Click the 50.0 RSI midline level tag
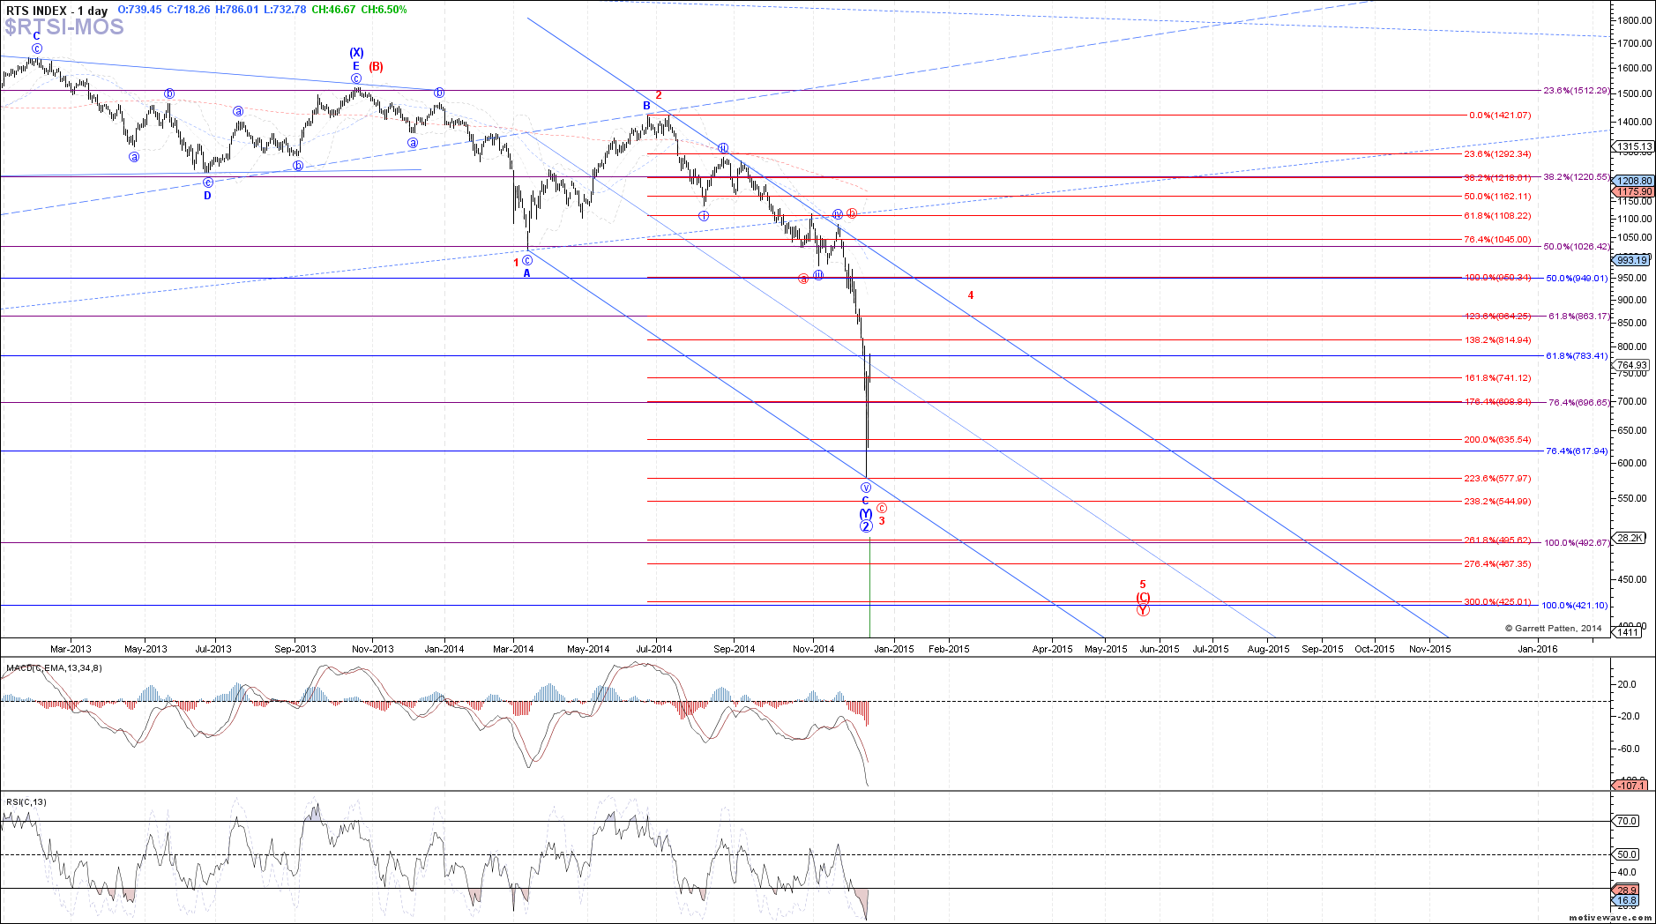 click(x=1626, y=854)
